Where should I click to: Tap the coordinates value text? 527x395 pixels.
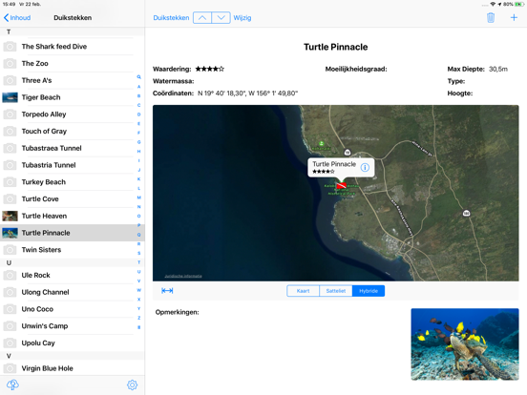click(247, 94)
